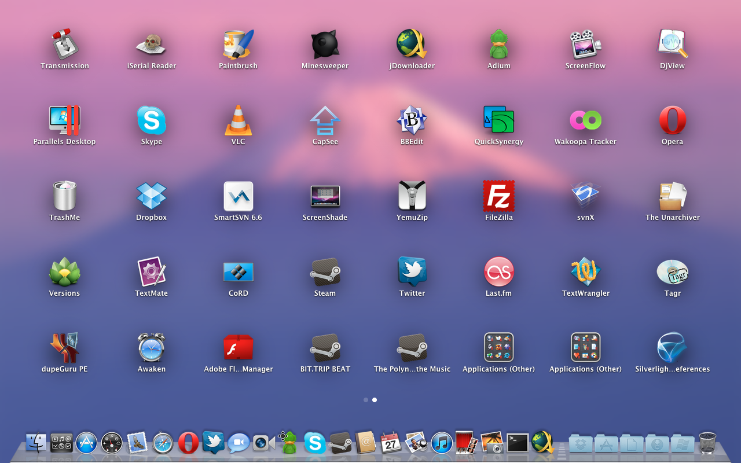Open Photo Booth in the Dock
Viewport: 741px width, 463px height.
coord(467,443)
